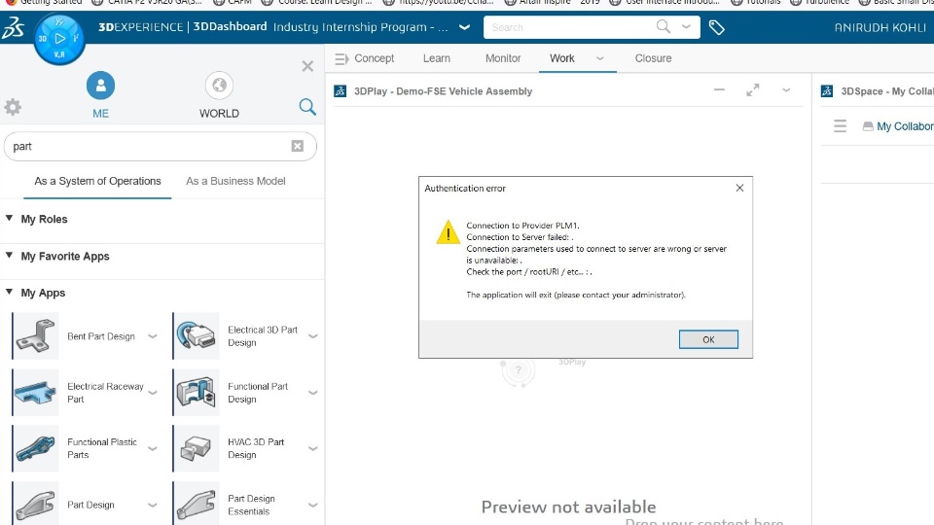
Task: Switch to the Closure tab
Action: coord(653,58)
